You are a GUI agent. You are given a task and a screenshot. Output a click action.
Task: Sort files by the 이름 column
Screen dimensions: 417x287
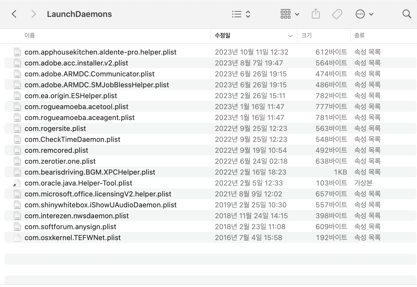(x=30, y=35)
